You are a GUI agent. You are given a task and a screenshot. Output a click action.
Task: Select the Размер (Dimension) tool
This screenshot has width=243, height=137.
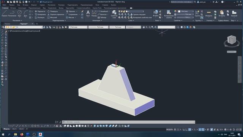94,14
